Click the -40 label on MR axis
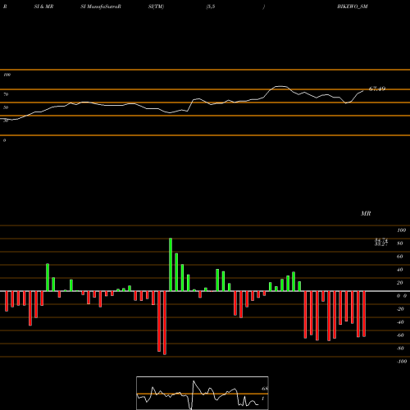This screenshot has height=410, width=410. click(400, 322)
